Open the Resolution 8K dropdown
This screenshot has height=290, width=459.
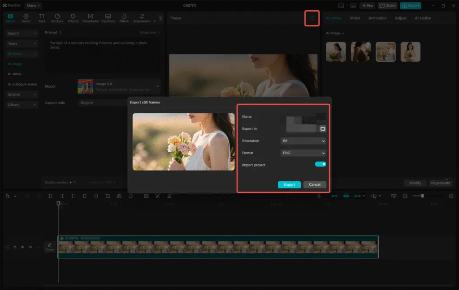coord(303,141)
